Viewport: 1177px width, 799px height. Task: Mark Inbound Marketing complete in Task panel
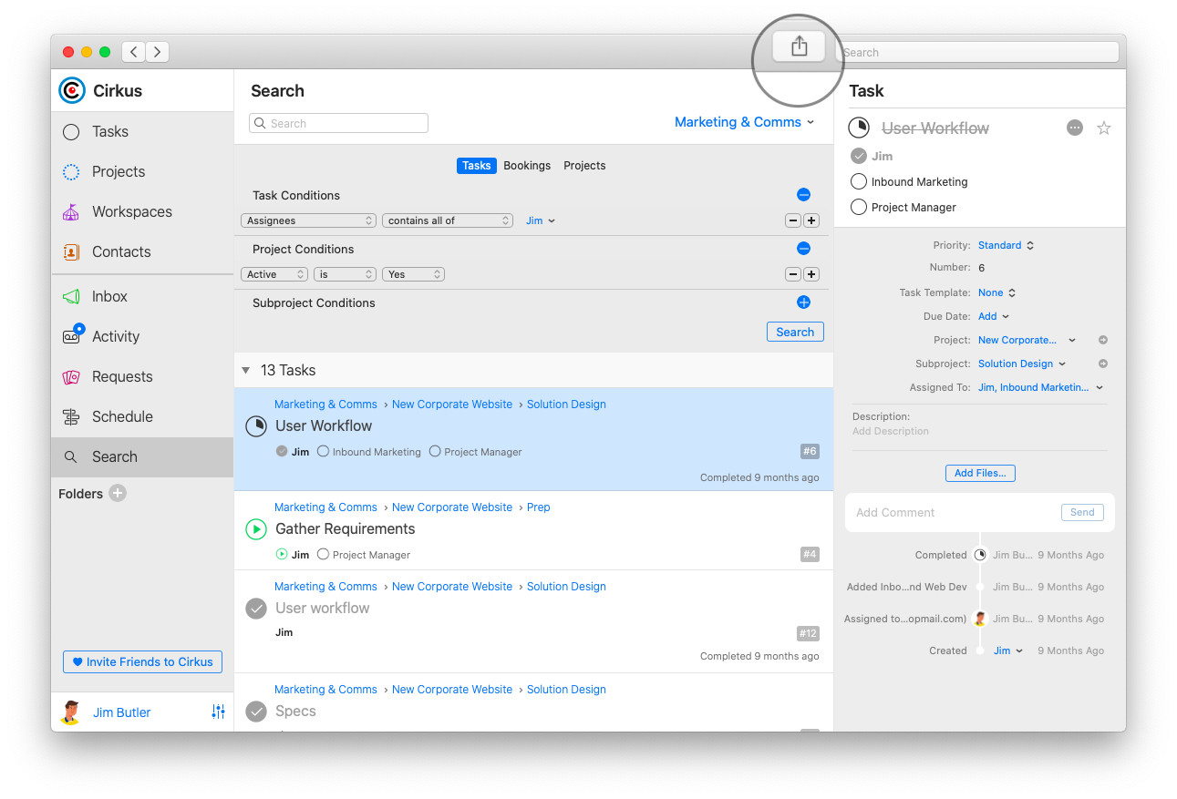click(858, 181)
